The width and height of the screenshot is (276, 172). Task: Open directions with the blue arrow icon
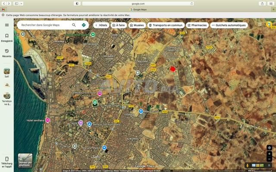[83, 25]
